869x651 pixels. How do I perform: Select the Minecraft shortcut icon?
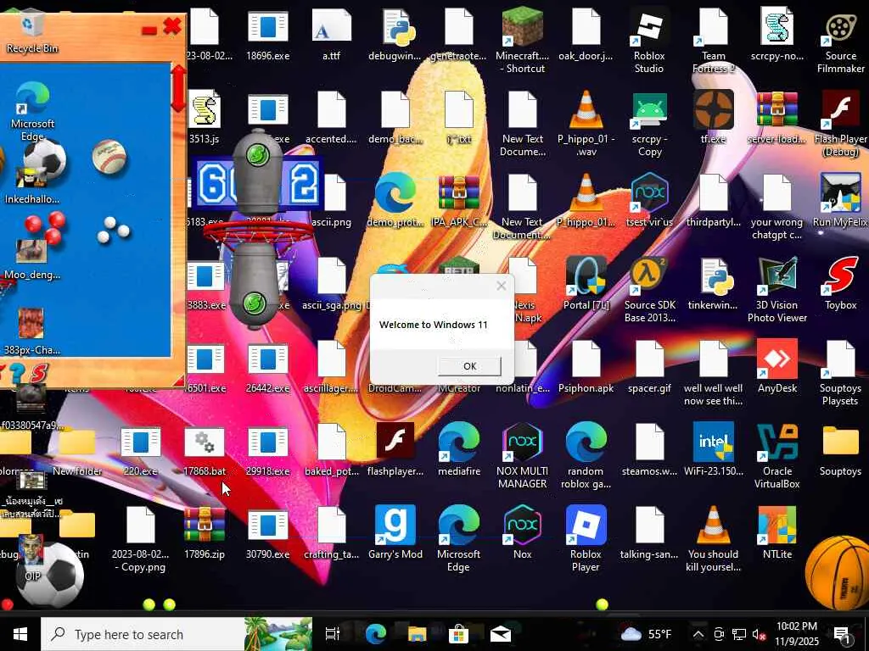[x=522, y=41]
